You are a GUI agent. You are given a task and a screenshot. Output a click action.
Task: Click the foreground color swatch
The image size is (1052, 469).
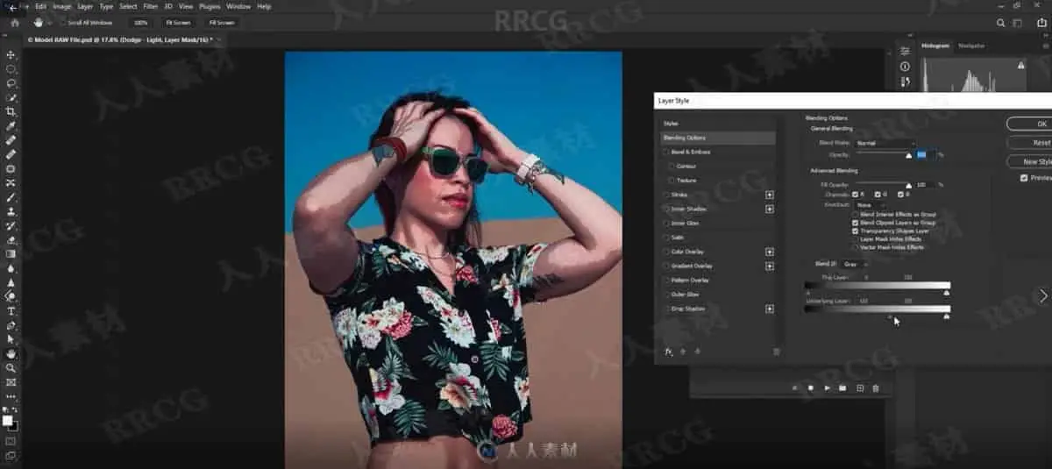(8, 421)
